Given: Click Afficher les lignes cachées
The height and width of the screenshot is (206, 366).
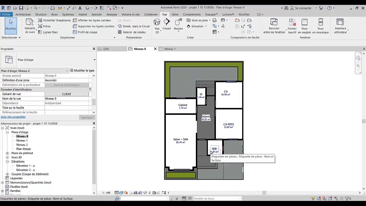Looking at the screenshot, I should click(92, 20).
